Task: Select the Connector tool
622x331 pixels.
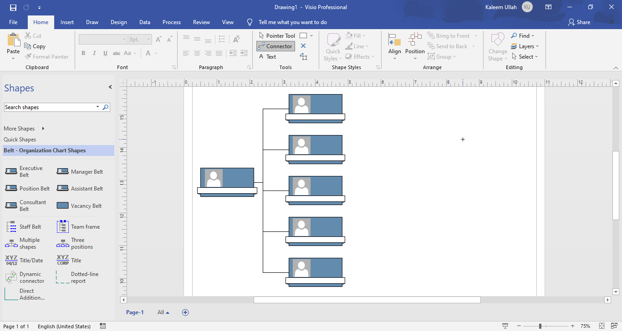Action: [x=275, y=46]
